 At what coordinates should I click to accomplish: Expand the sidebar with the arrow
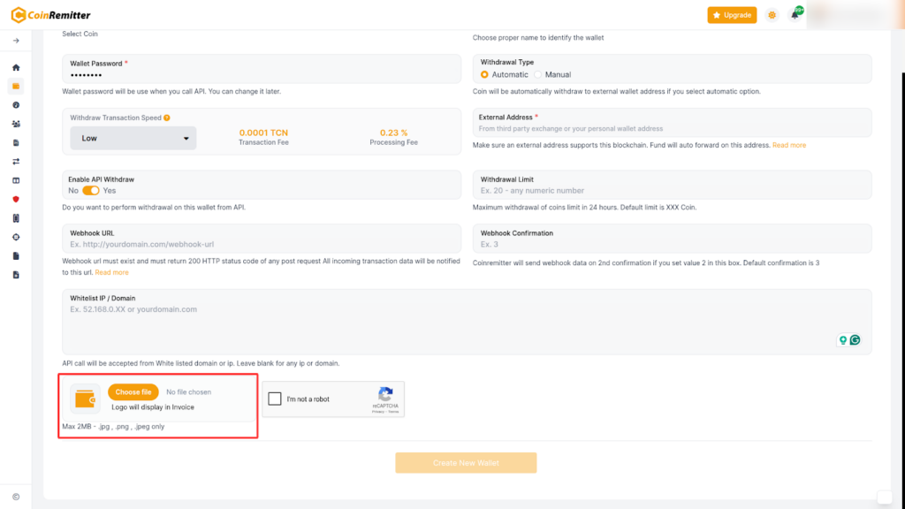(15, 41)
